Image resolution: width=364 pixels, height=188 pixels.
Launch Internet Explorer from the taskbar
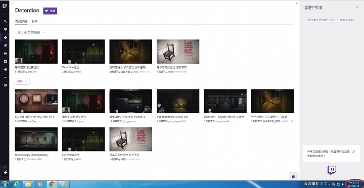[17, 184]
